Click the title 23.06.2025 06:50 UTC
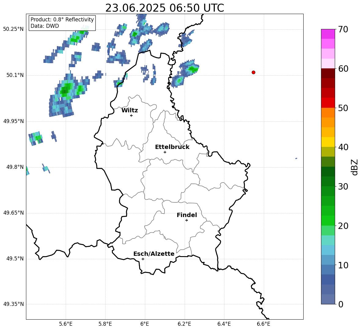This screenshot has width=362, height=330. coord(164,8)
